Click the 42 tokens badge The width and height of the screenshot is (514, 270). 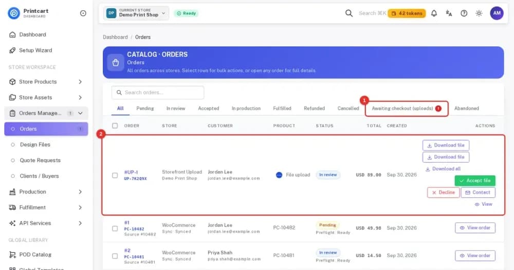(x=407, y=13)
